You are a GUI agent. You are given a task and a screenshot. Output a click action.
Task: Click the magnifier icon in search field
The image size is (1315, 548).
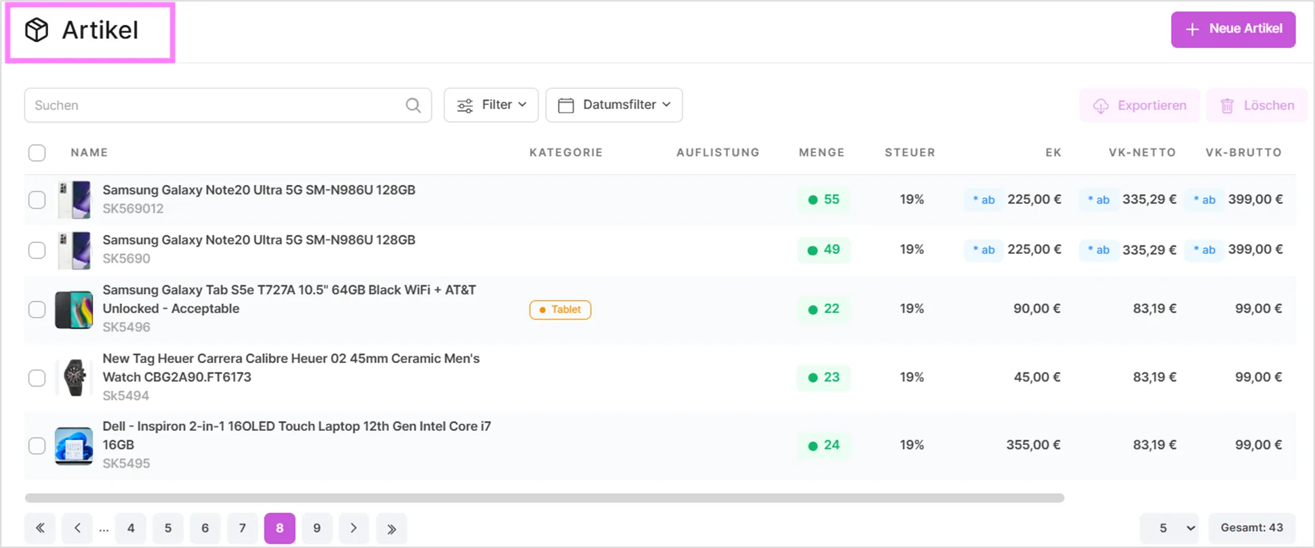413,105
